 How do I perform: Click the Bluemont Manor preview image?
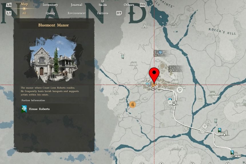[54, 59]
